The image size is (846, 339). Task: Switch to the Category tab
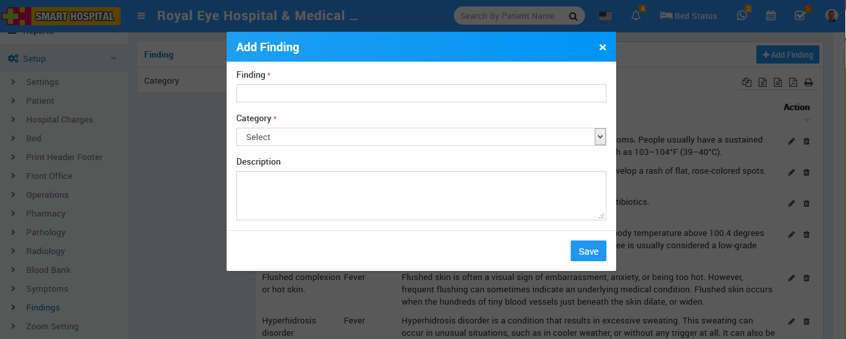point(162,81)
